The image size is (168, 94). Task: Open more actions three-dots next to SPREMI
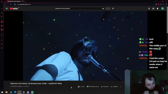coord(121,87)
